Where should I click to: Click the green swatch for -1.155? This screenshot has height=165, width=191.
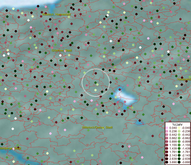coord(179,145)
